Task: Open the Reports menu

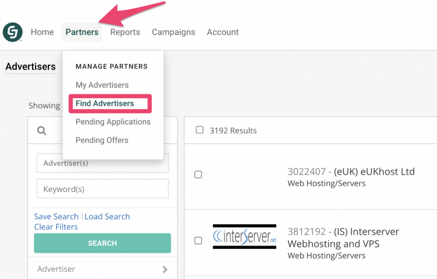Action: pyautogui.click(x=125, y=32)
